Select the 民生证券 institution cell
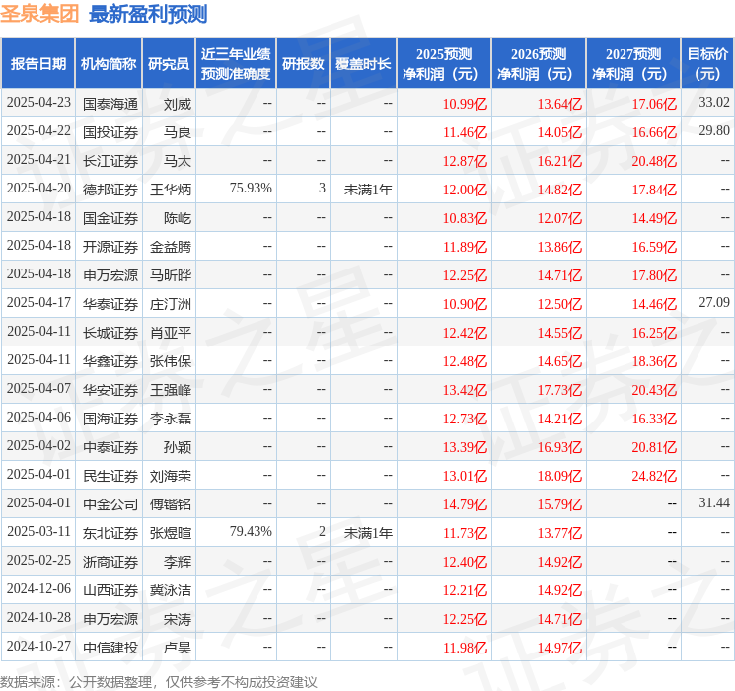 [110, 476]
